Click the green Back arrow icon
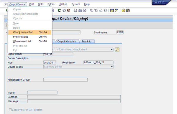 tap(60, 11)
